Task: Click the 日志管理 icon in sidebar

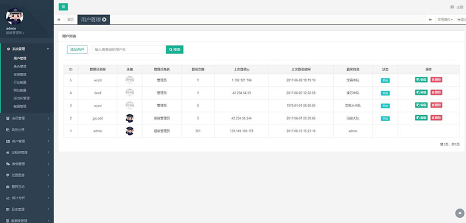Action: click(8, 210)
